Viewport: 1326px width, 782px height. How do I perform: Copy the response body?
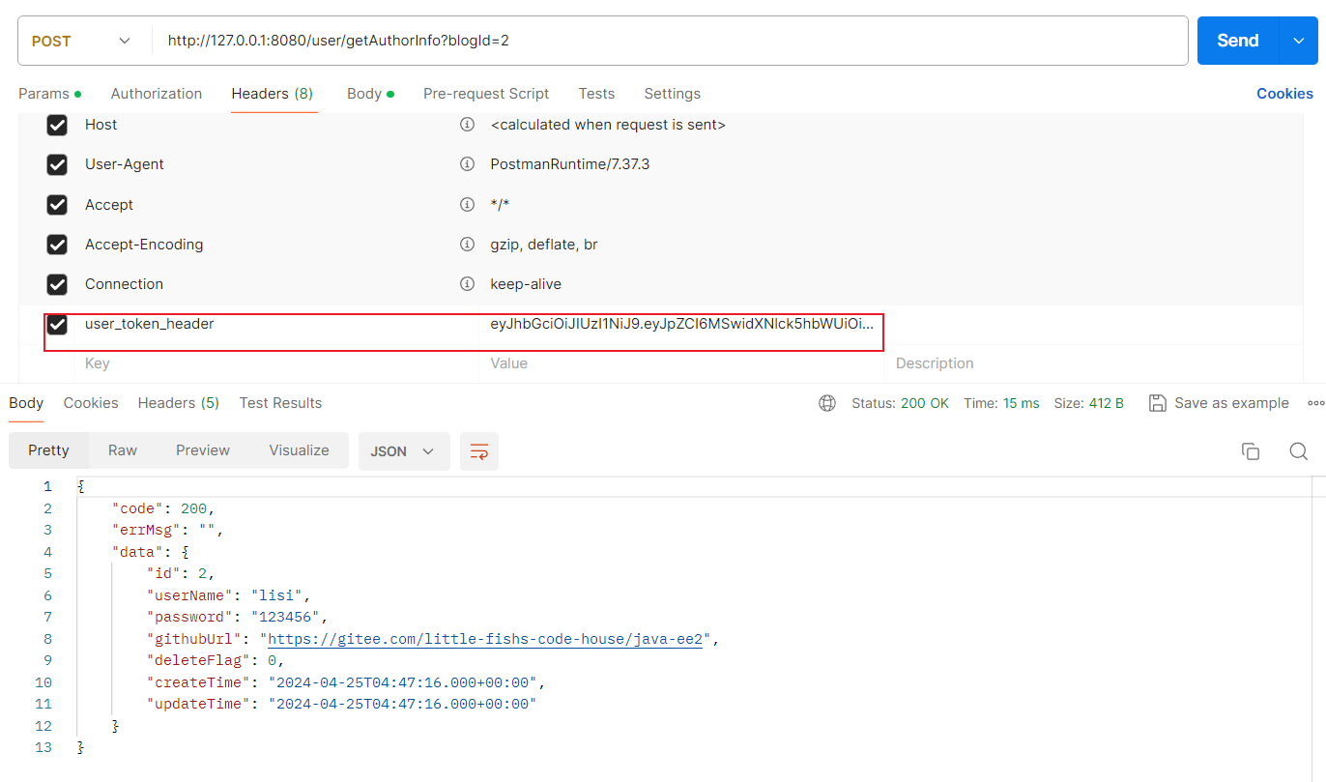[1250, 450]
